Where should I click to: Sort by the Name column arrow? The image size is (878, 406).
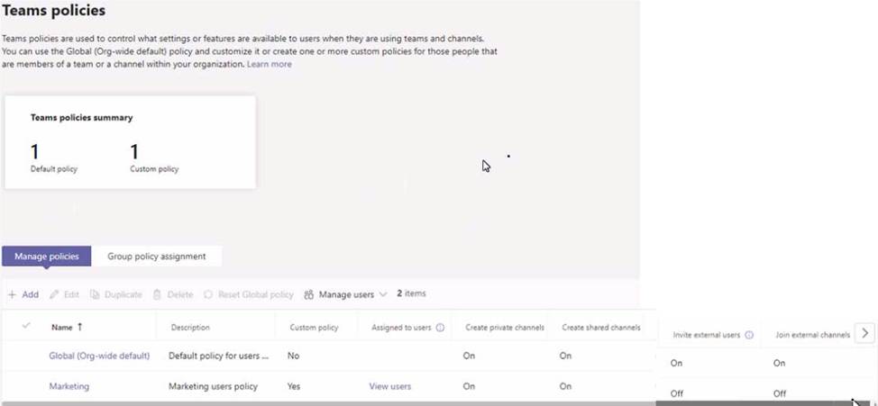point(80,327)
